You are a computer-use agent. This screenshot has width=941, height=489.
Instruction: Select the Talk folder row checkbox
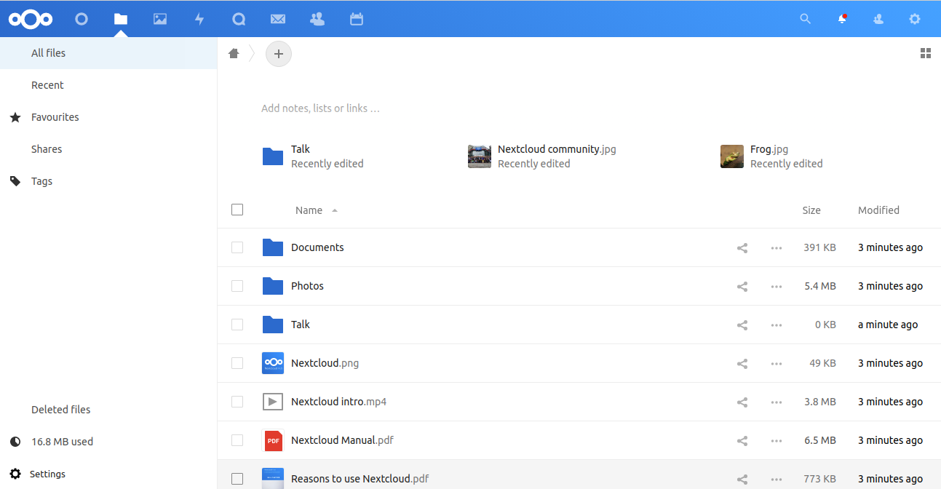[237, 325]
